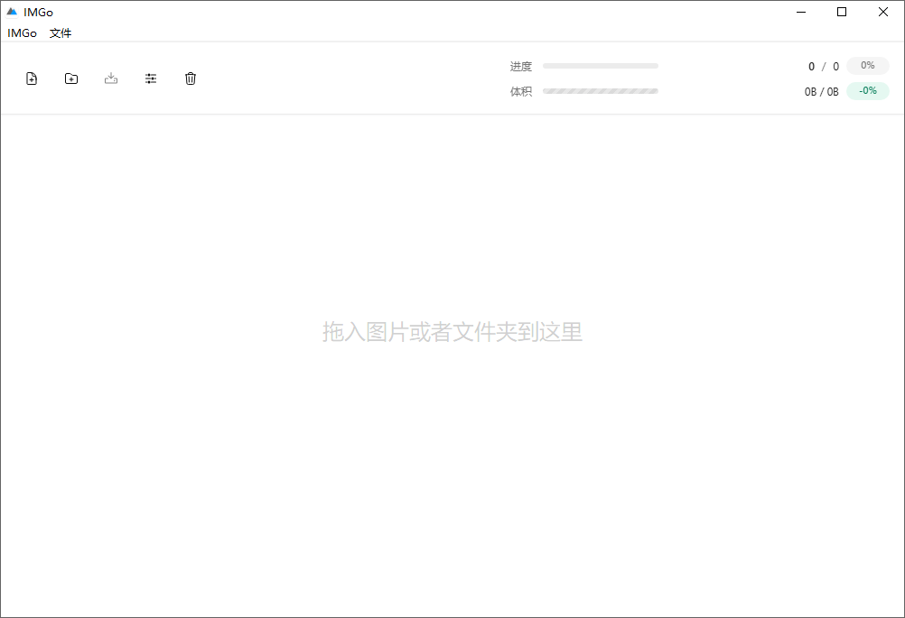Image resolution: width=905 pixels, height=618 pixels.
Task: Open the 文件 menu
Action: click(x=61, y=33)
